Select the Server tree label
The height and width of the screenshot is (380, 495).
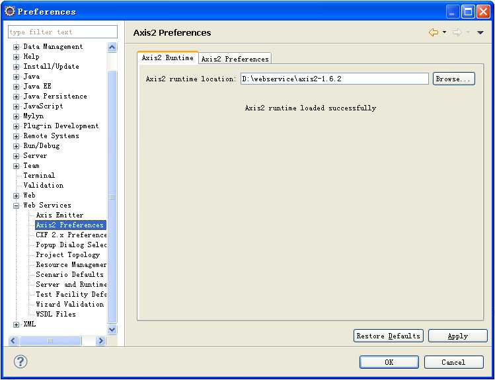35,155
